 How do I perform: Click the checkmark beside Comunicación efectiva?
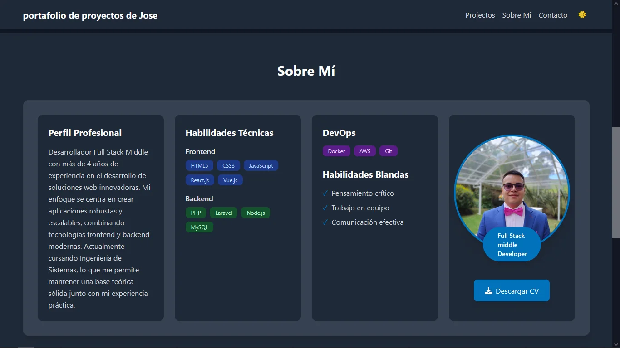click(x=325, y=222)
